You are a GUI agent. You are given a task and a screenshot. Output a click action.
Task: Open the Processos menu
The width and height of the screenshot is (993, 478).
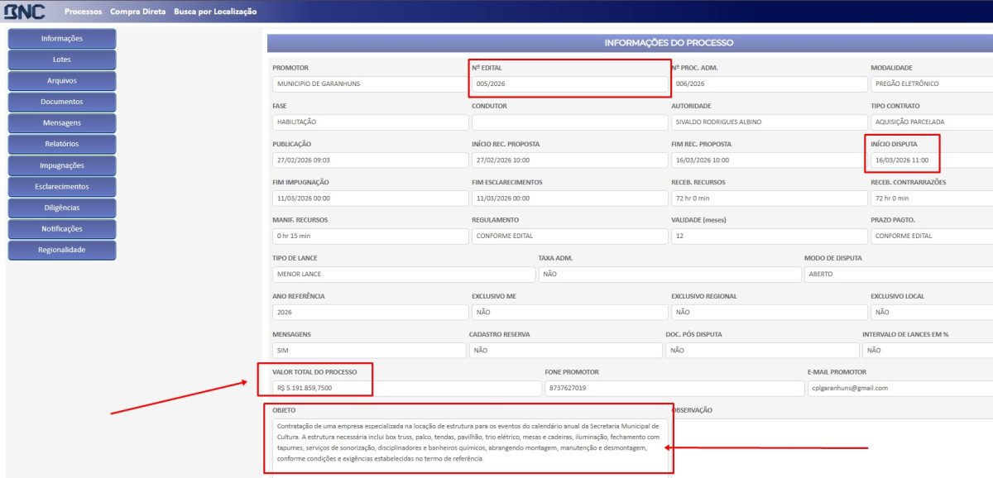pos(83,12)
